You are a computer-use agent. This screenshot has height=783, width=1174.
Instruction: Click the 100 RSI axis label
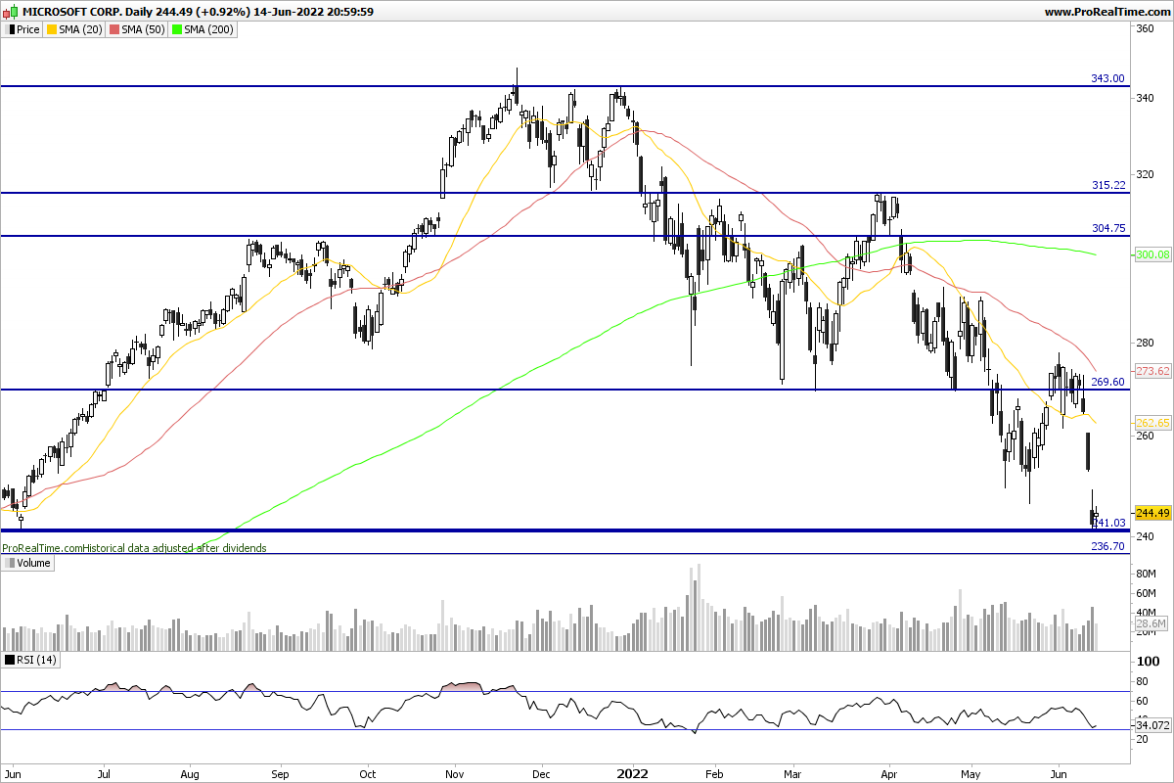[x=1148, y=663]
